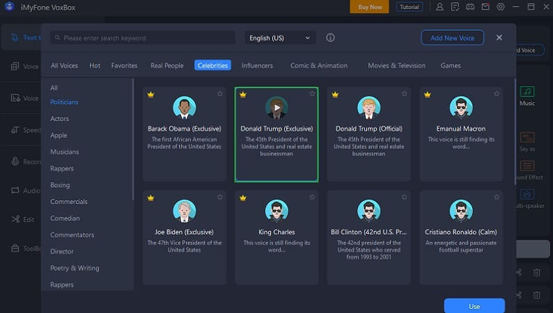Click the voice grid scrollbar

pos(515,131)
